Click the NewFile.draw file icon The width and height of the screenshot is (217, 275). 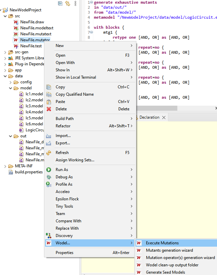16,22
